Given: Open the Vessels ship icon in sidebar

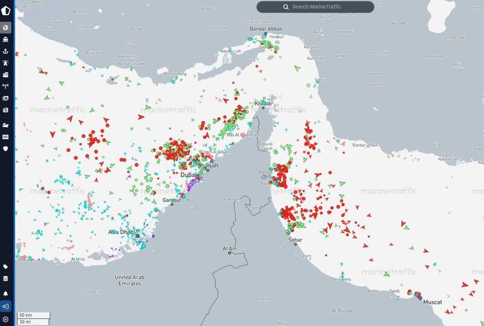Looking at the screenshot, I should [6, 39].
